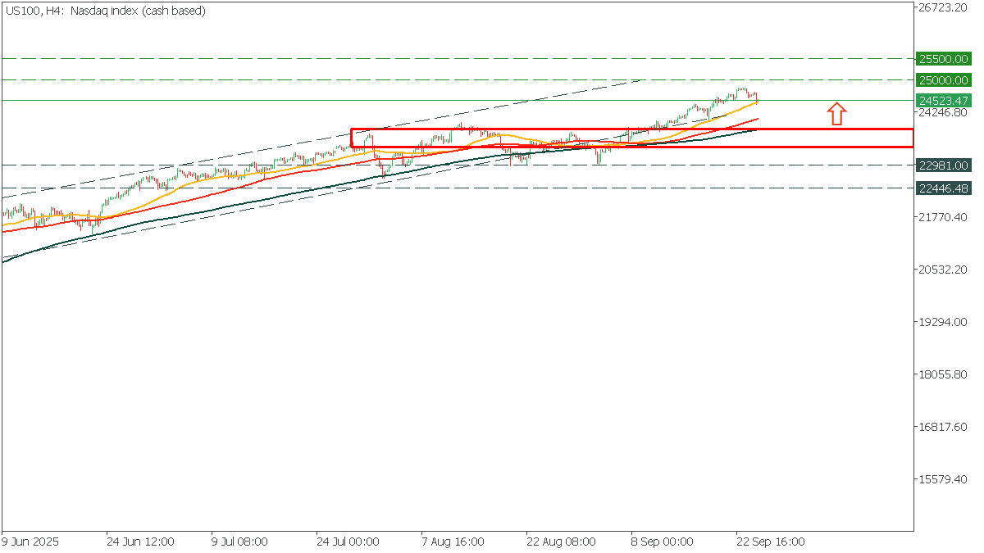The image size is (984, 553).
Task: Click the red upward arrow marker
Action: [x=836, y=113]
